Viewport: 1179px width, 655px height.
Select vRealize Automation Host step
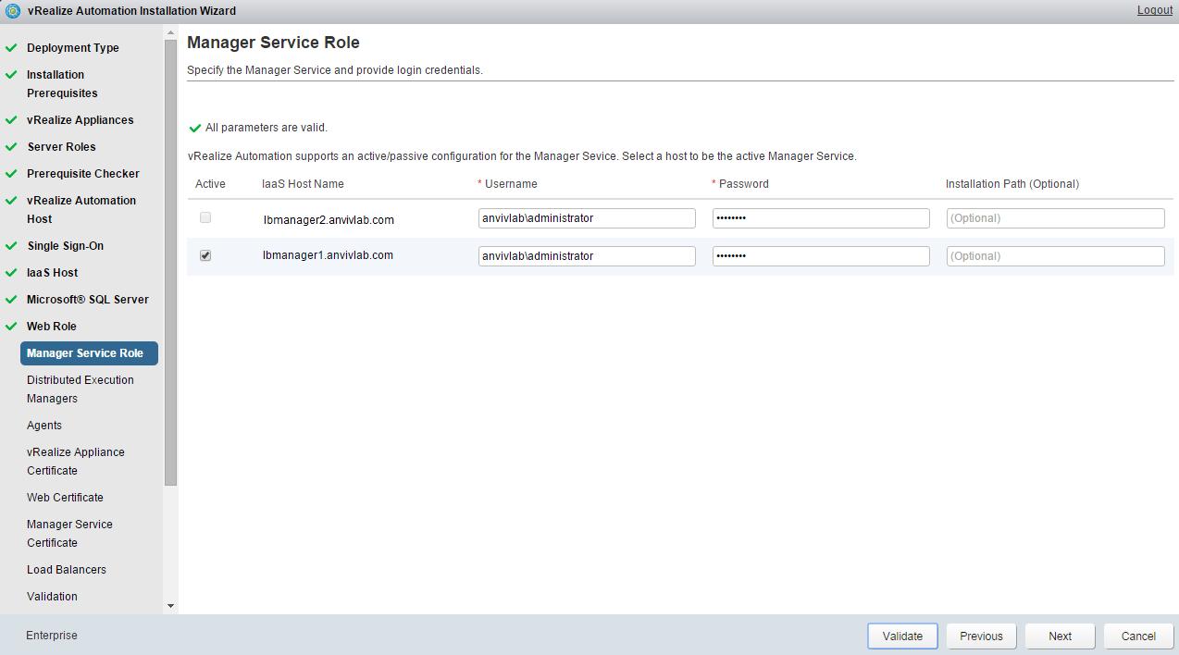(81, 210)
